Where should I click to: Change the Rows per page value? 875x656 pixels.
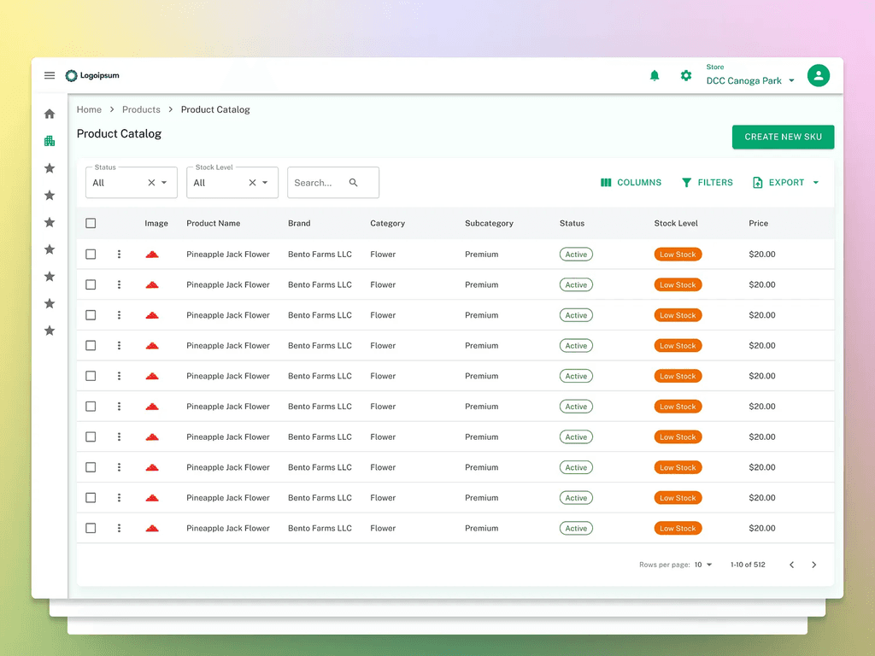point(703,565)
